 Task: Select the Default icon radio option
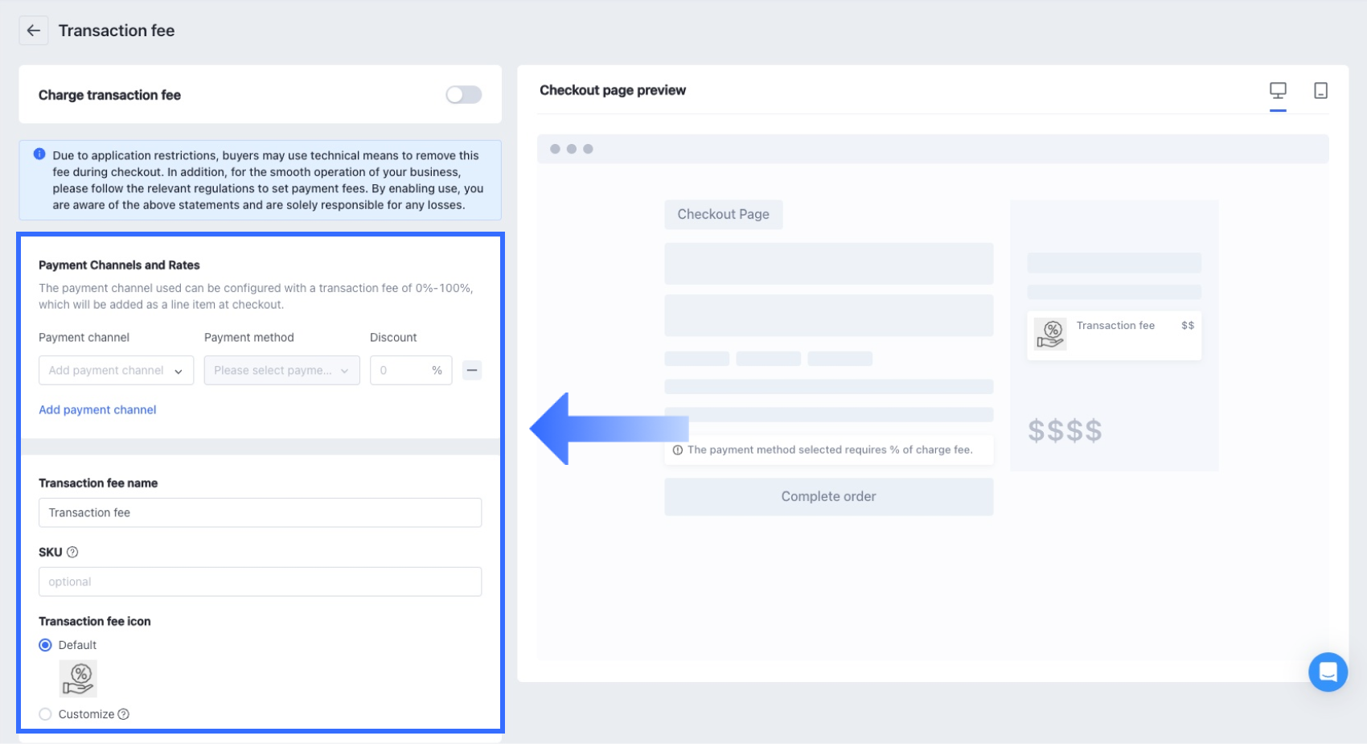pyautogui.click(x=45, y=645)
